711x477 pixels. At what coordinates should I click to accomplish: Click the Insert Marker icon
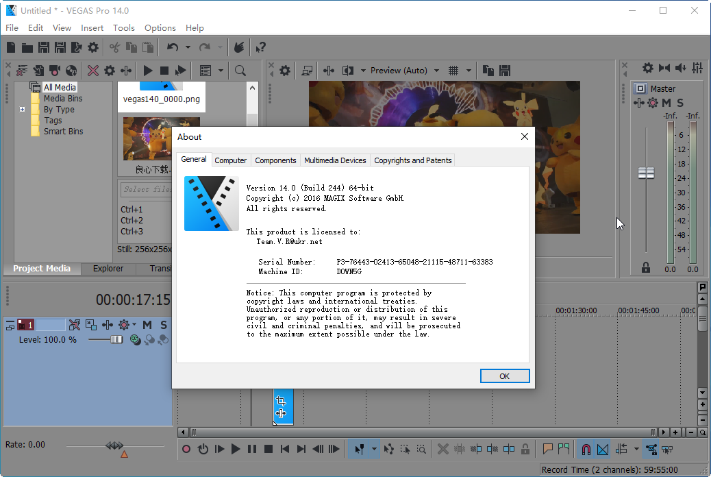click(548, 450)
